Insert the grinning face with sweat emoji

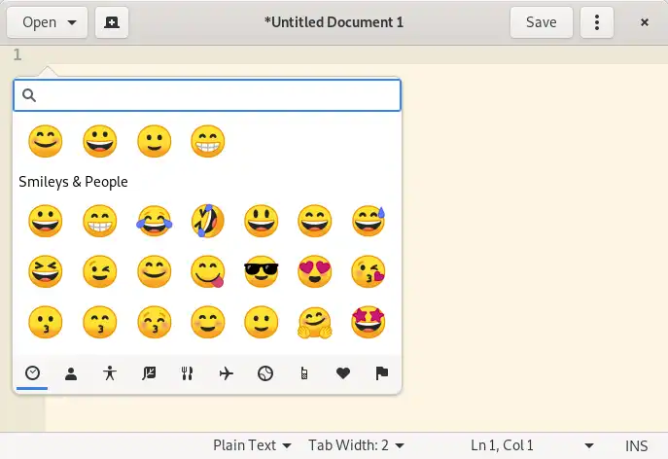click(x=369, y=221)
